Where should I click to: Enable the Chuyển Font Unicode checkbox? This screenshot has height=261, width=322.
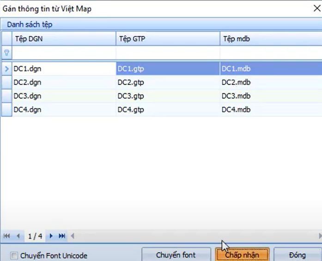tap(14, 255)
